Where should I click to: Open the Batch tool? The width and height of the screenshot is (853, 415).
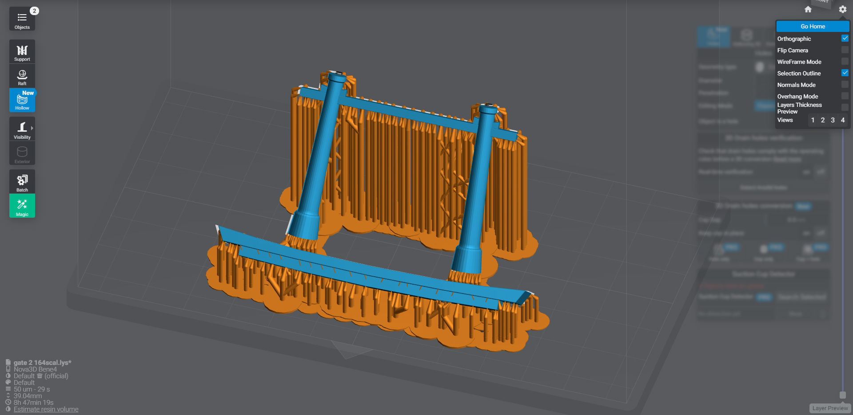22,182
